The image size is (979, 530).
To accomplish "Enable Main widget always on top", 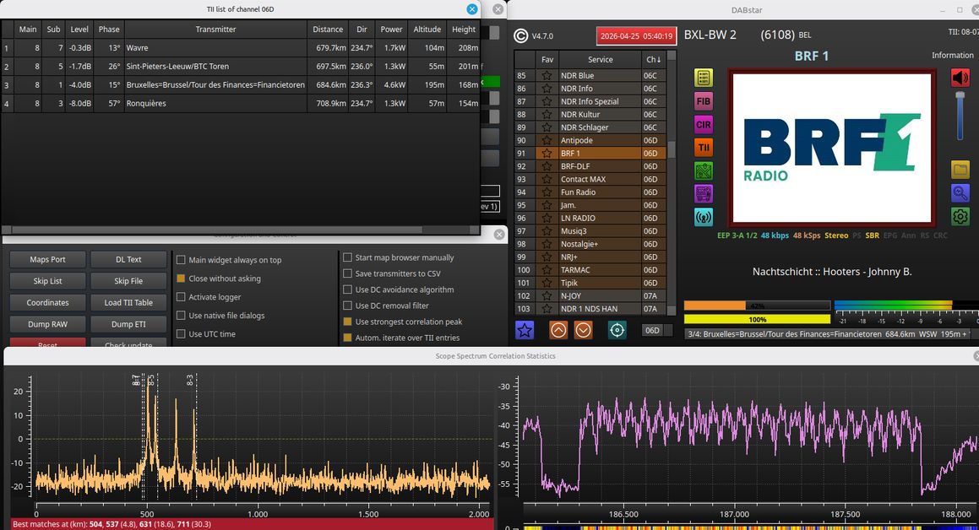I will [182, 260].
